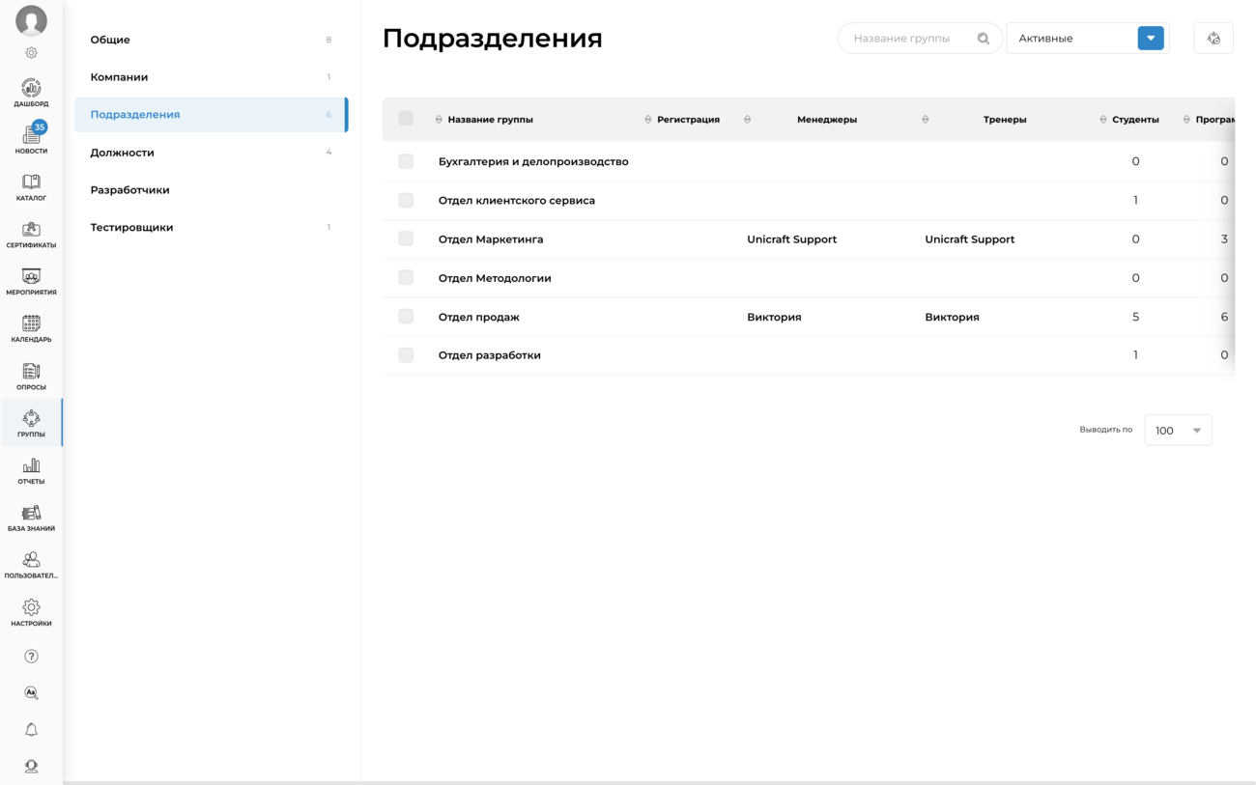Go to Каталог in the sidebar

click(31, 187)
